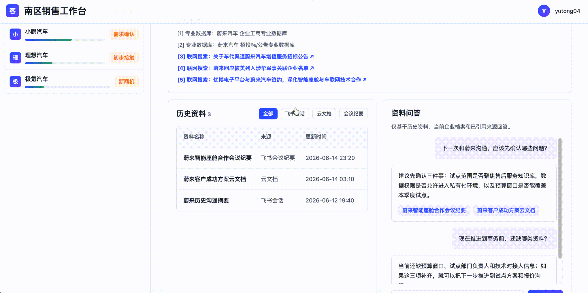Switch to the 飞书会话 filter tab
Viewport: 588px width, 293px height.
point(295,114)
